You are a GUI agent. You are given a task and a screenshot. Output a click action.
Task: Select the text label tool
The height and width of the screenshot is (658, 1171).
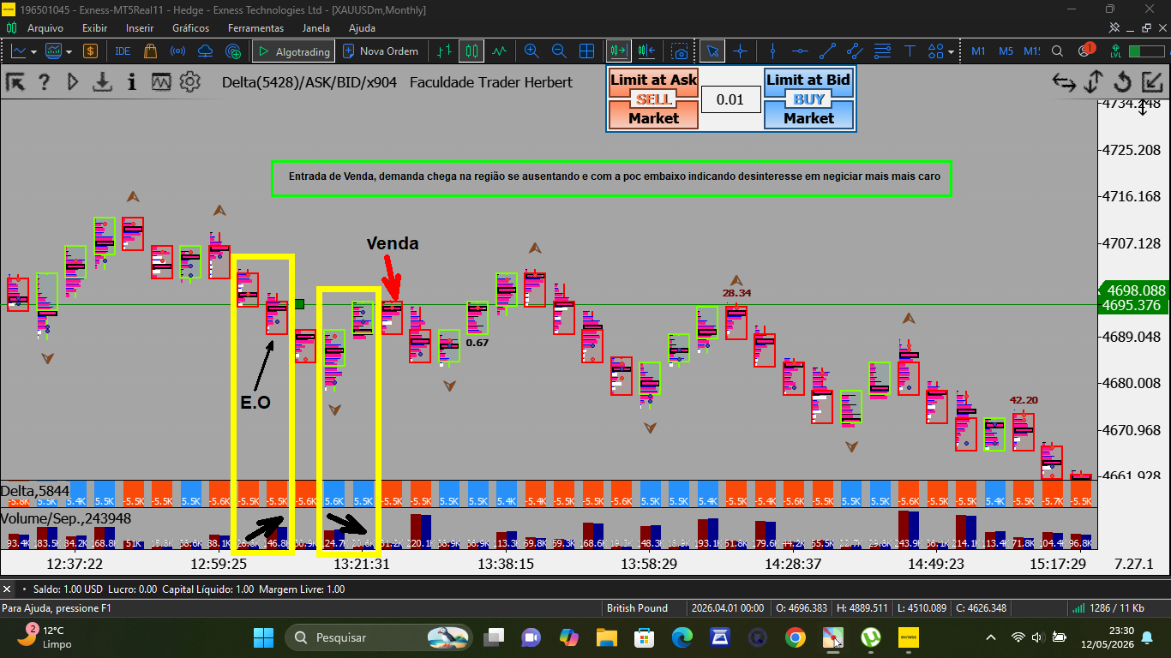[910, 51]
